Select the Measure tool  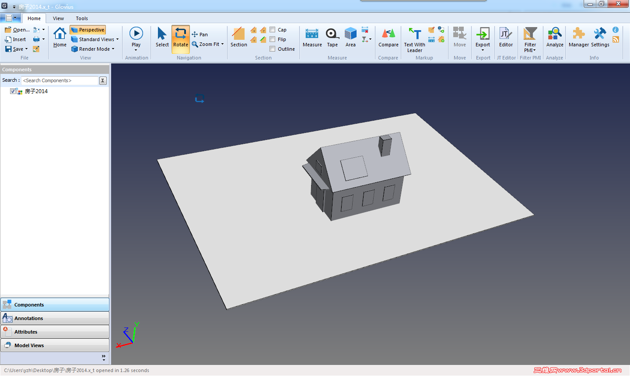click(312, 37)
